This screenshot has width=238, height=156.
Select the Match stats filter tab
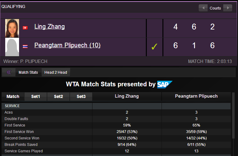[13, 96]
